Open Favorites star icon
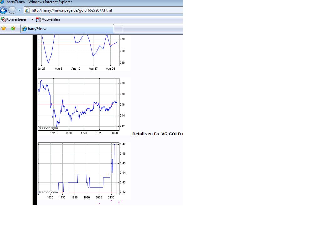 point(4,28)
